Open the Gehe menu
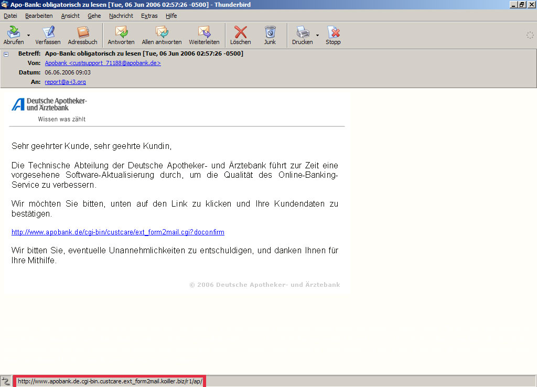 pos(94,16)
